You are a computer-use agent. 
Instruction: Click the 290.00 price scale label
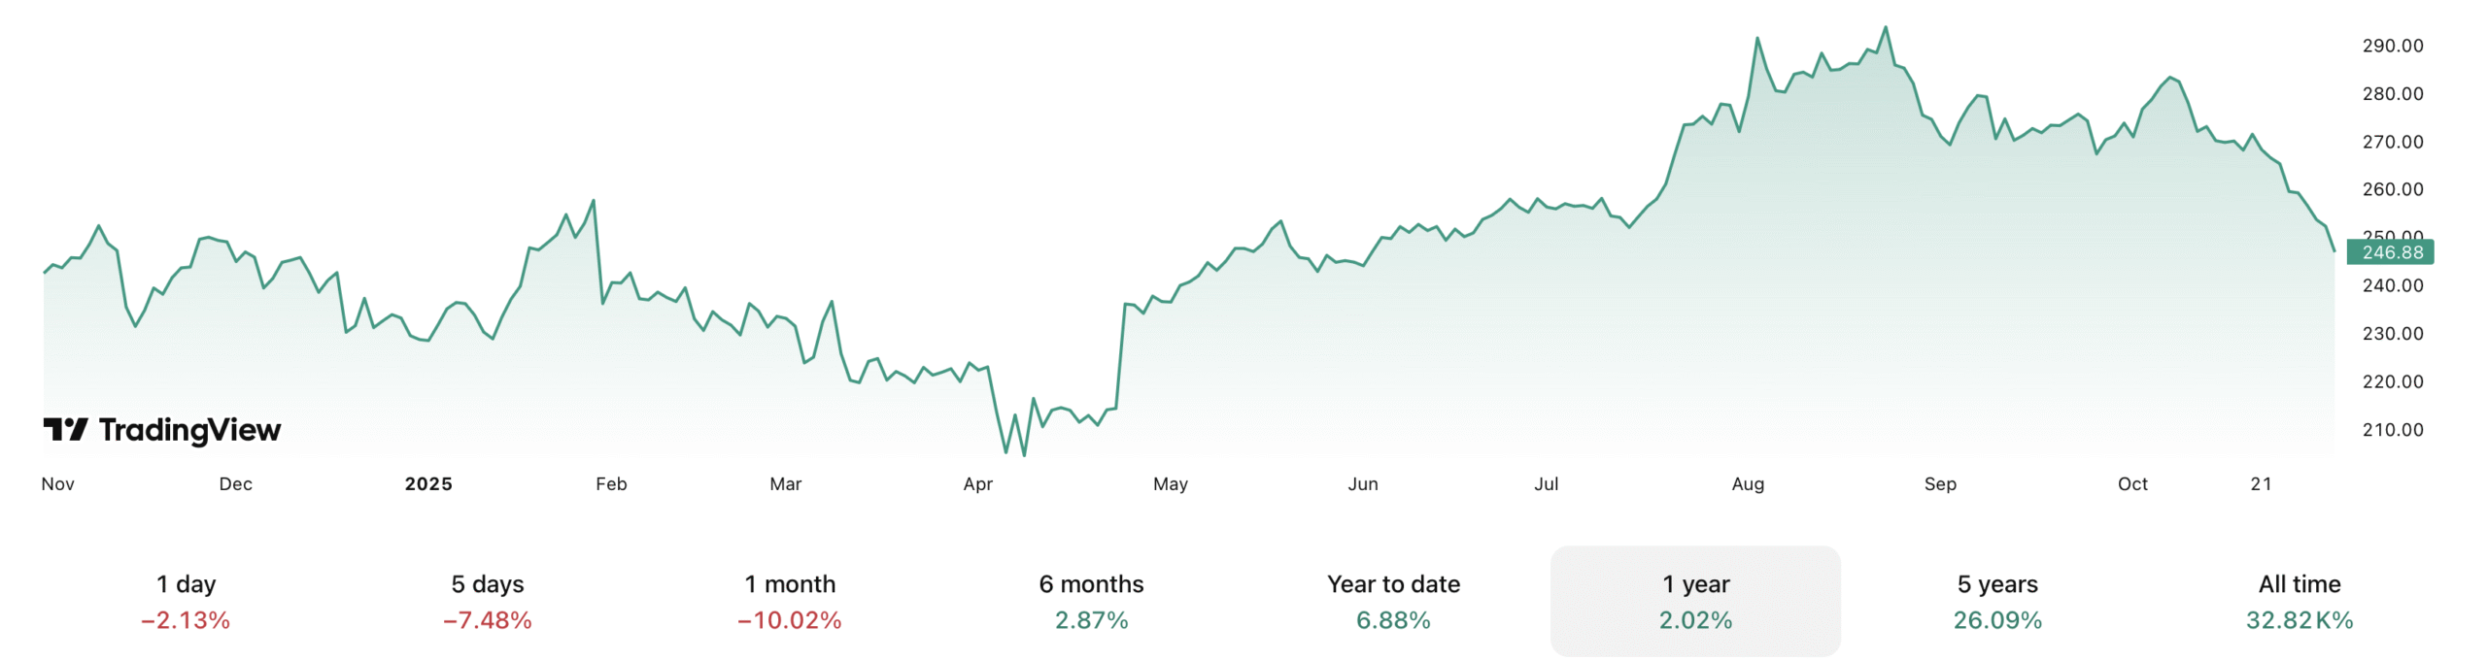pyautogui.click(x=2393, y=46)
